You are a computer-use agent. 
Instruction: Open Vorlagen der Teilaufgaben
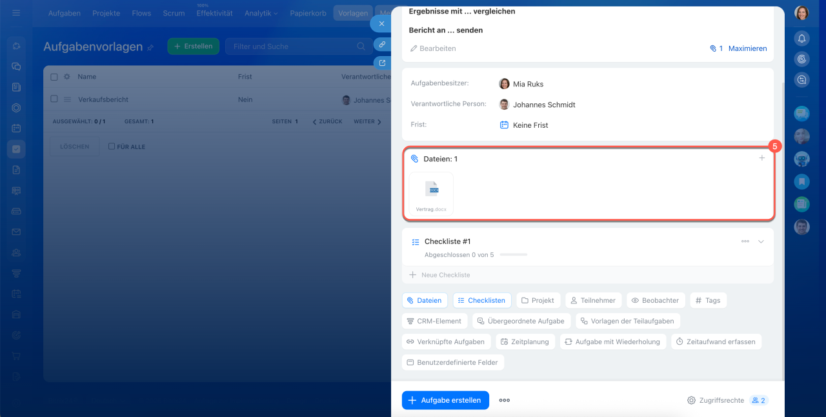628,321
